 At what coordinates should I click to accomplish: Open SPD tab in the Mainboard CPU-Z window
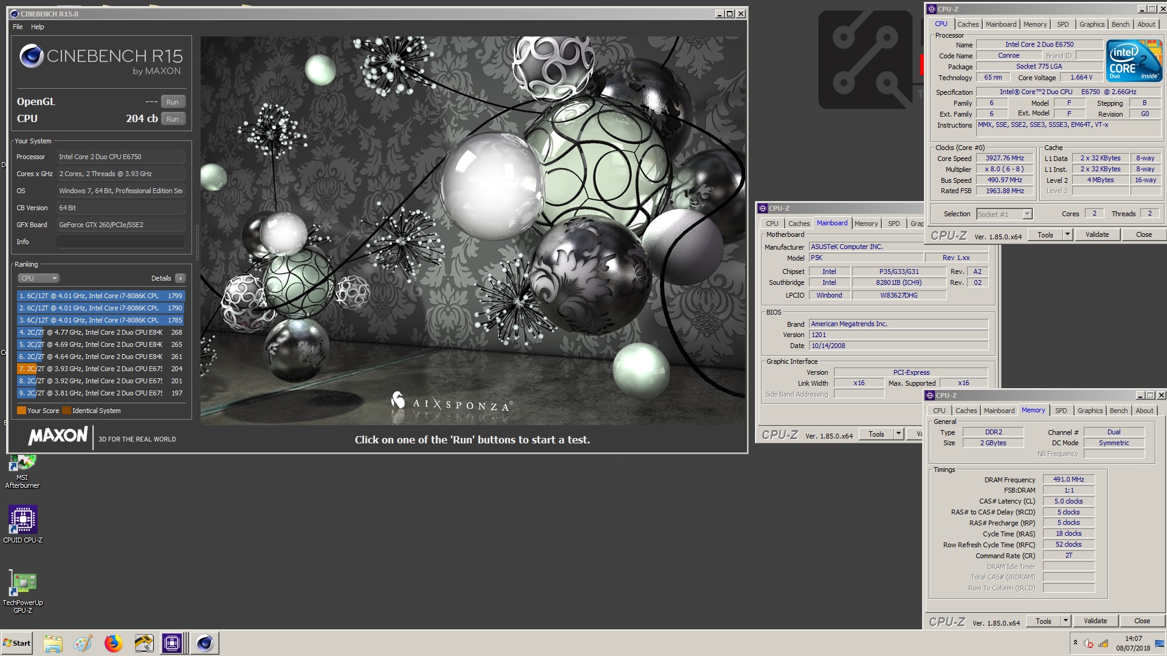pos(893,224)
